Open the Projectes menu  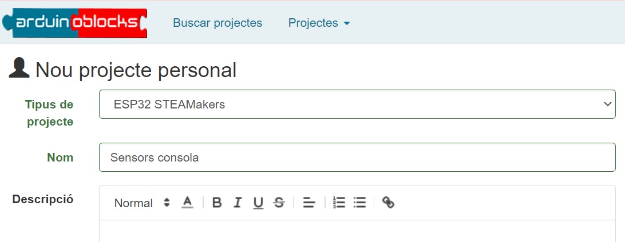319,23
